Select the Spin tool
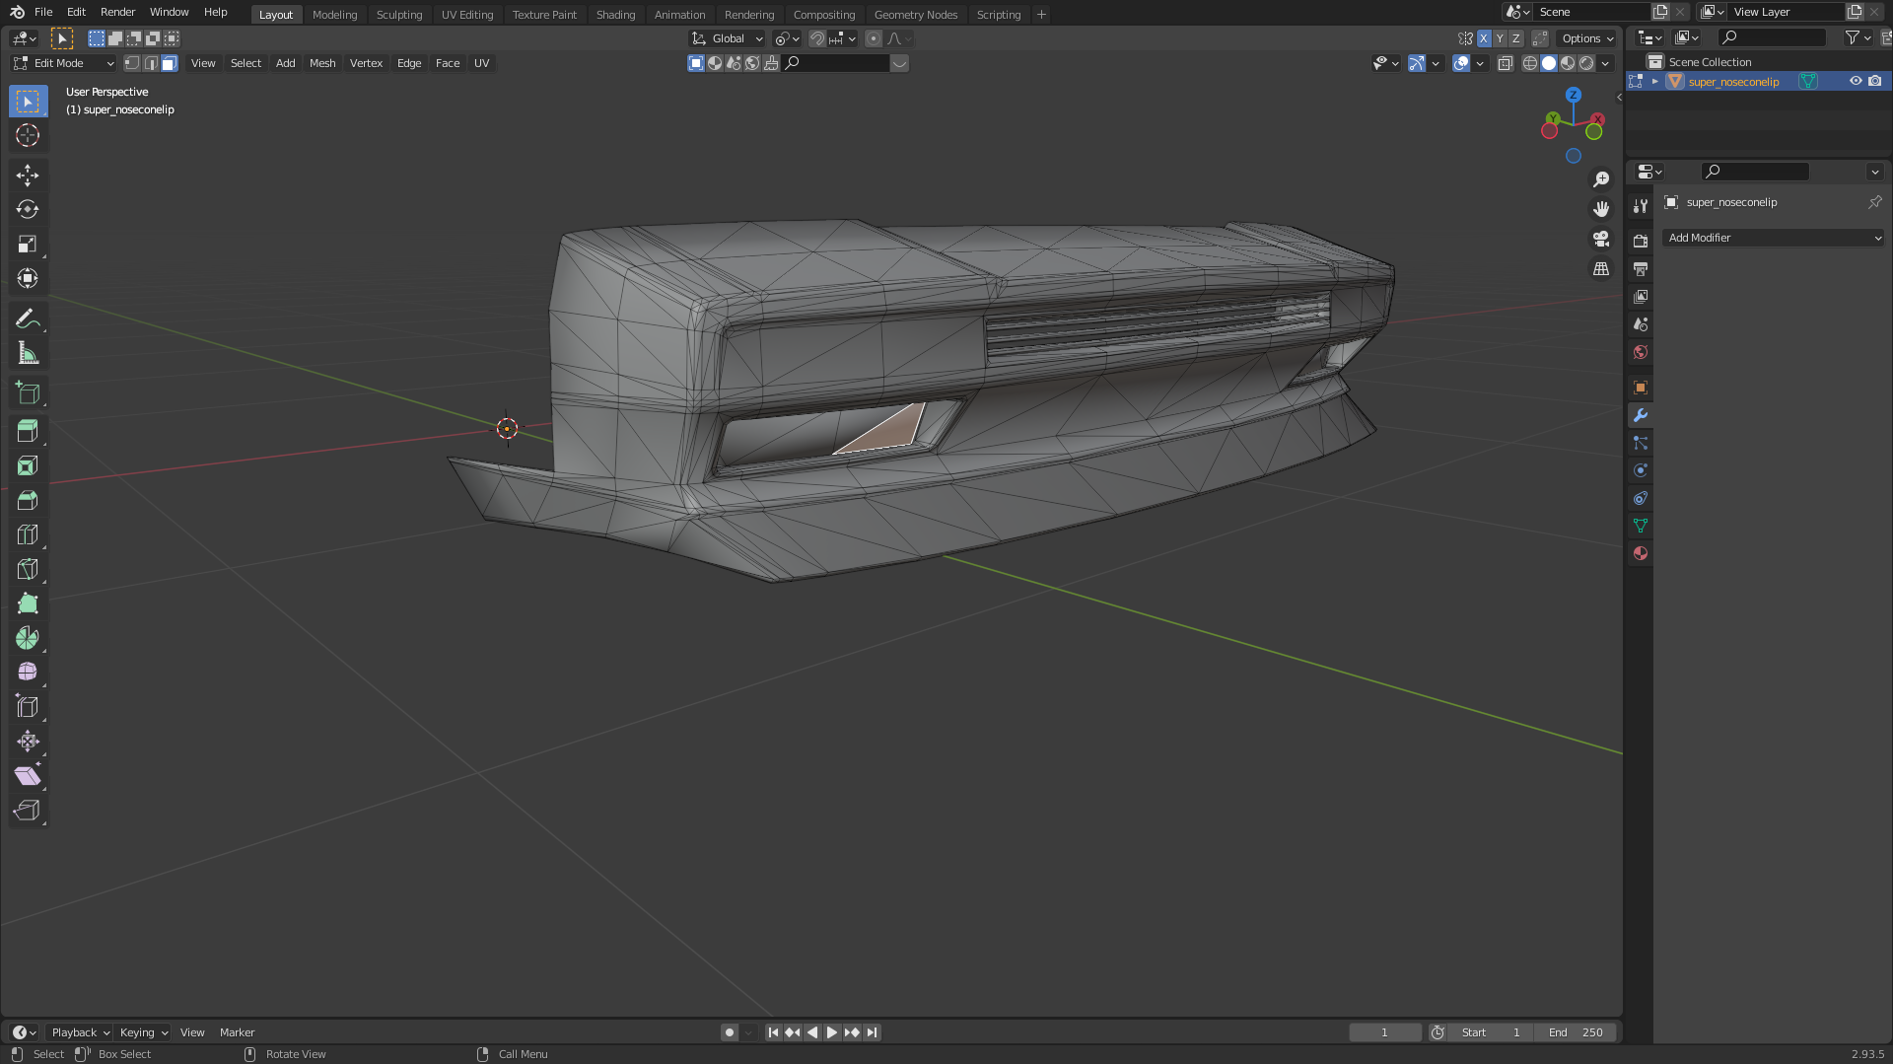This screenshot has width=1893, height=1064. click(28, 638)
